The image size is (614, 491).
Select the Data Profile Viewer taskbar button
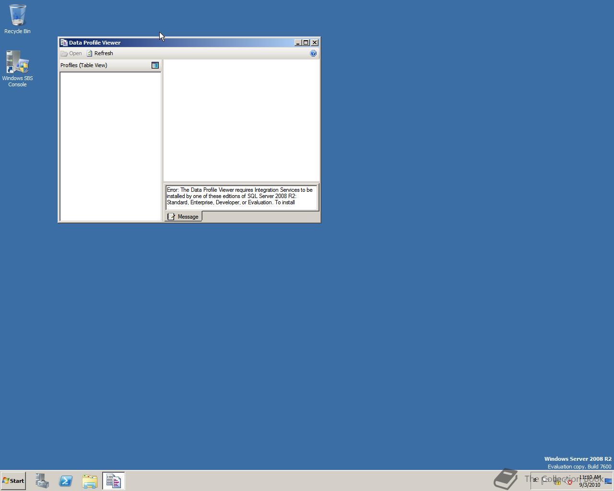[114, 481]
